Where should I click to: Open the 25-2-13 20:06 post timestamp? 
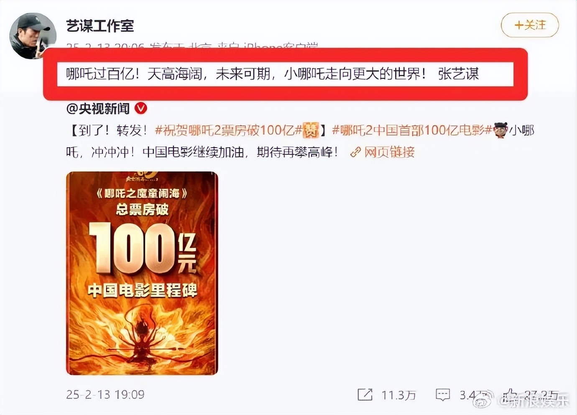point(105,45)
